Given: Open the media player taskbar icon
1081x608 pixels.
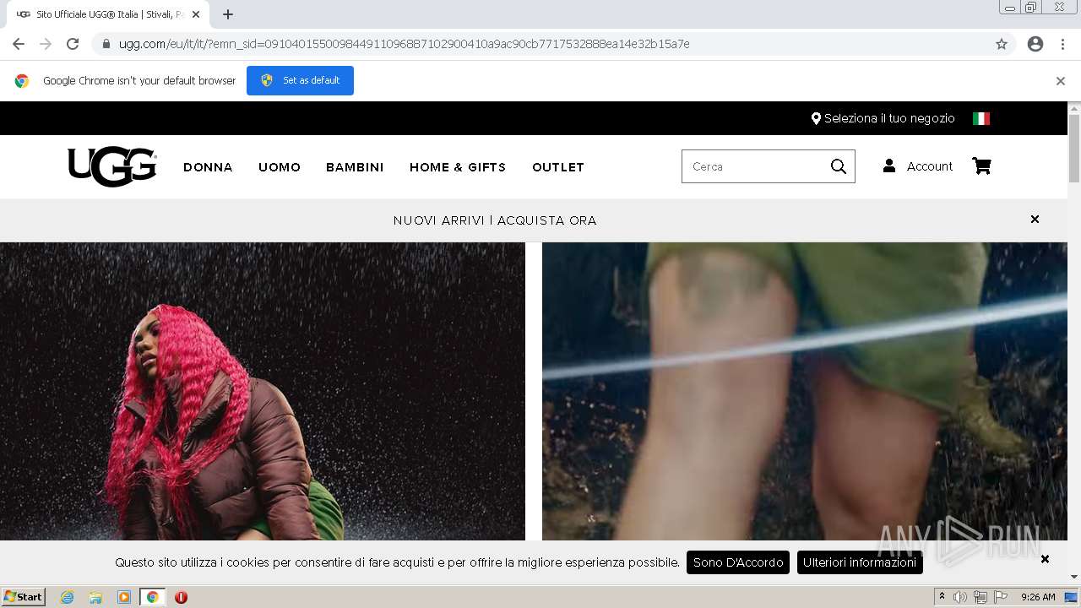Looking at the screenshot, I should click(x=124, y=597).
